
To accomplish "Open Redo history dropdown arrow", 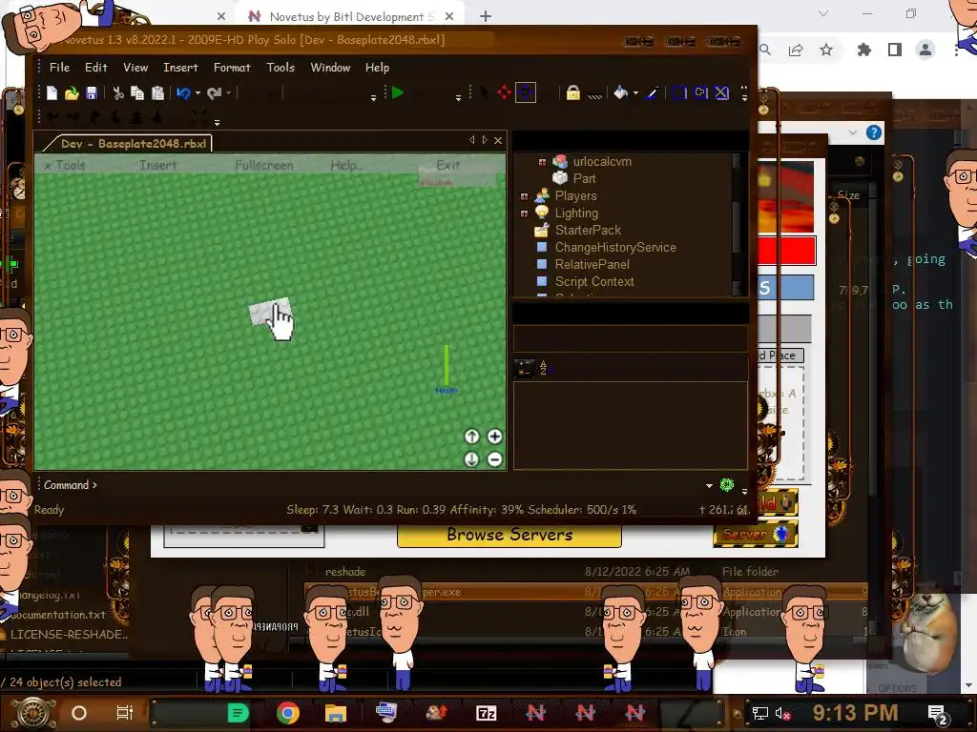I will (x=229, y=93).
